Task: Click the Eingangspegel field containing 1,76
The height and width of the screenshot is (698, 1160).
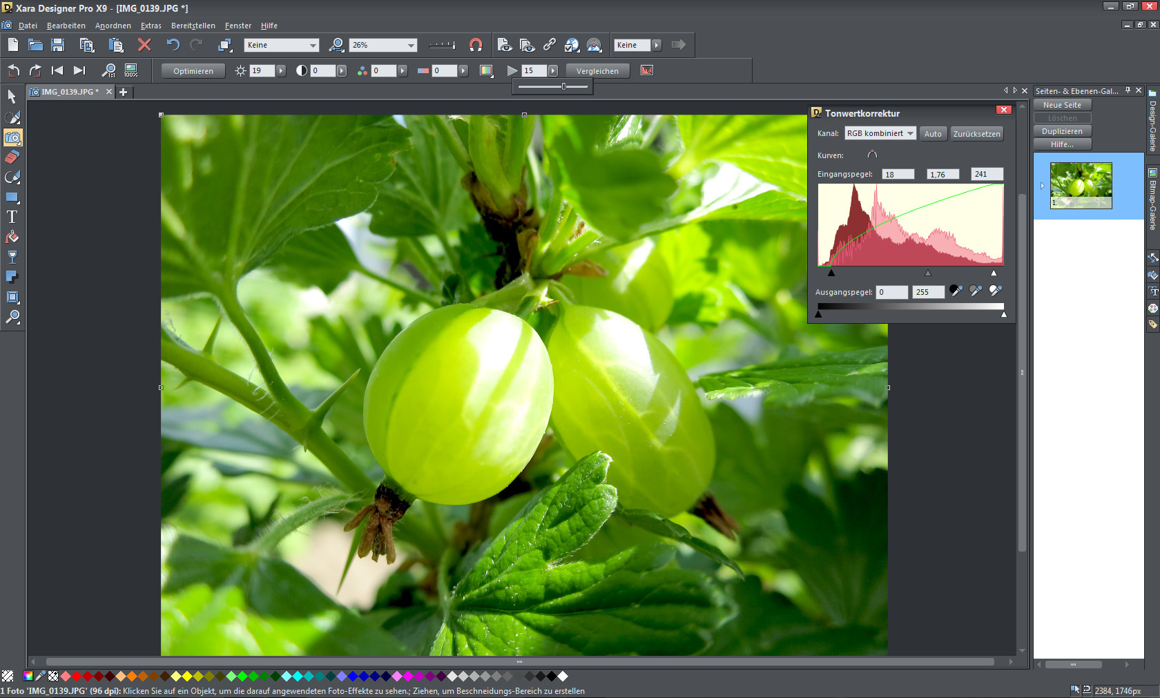Action: (942, 173)
